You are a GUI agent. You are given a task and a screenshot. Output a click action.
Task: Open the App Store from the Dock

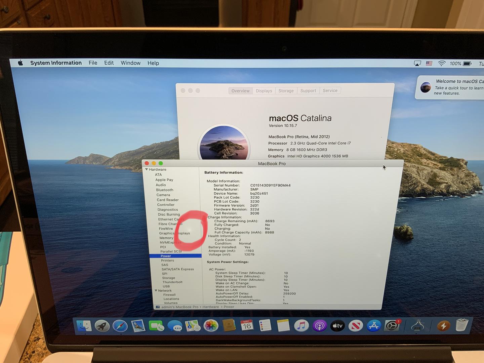click(374, 325)
